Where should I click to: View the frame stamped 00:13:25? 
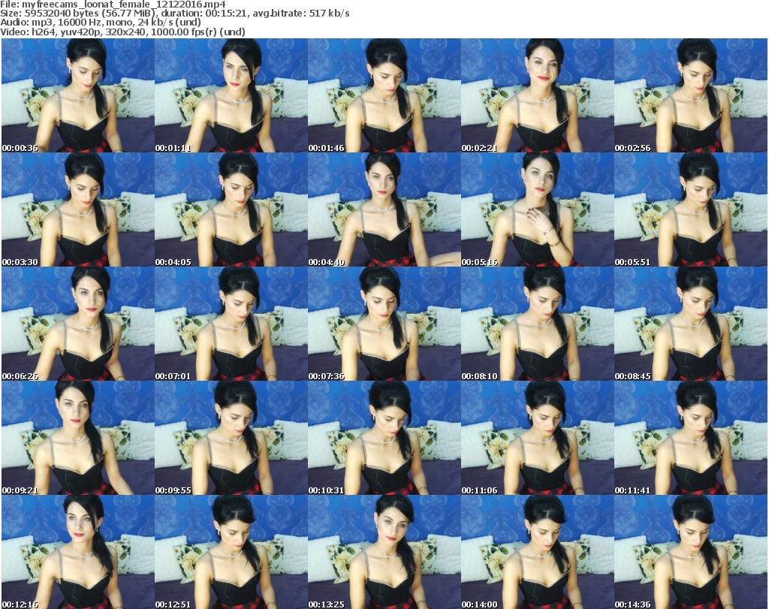point(384,552)
